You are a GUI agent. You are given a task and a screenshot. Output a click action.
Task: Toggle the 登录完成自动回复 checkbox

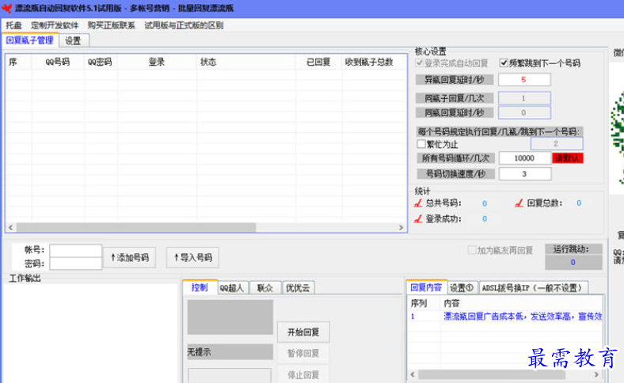[x=419, y=63]
